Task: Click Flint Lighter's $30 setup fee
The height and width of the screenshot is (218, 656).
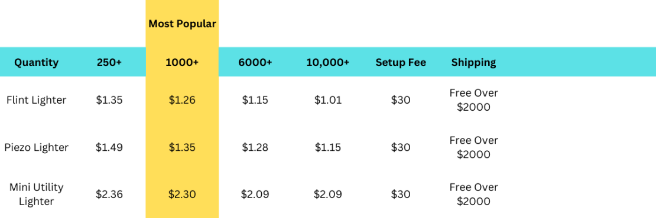Action: 401,100
